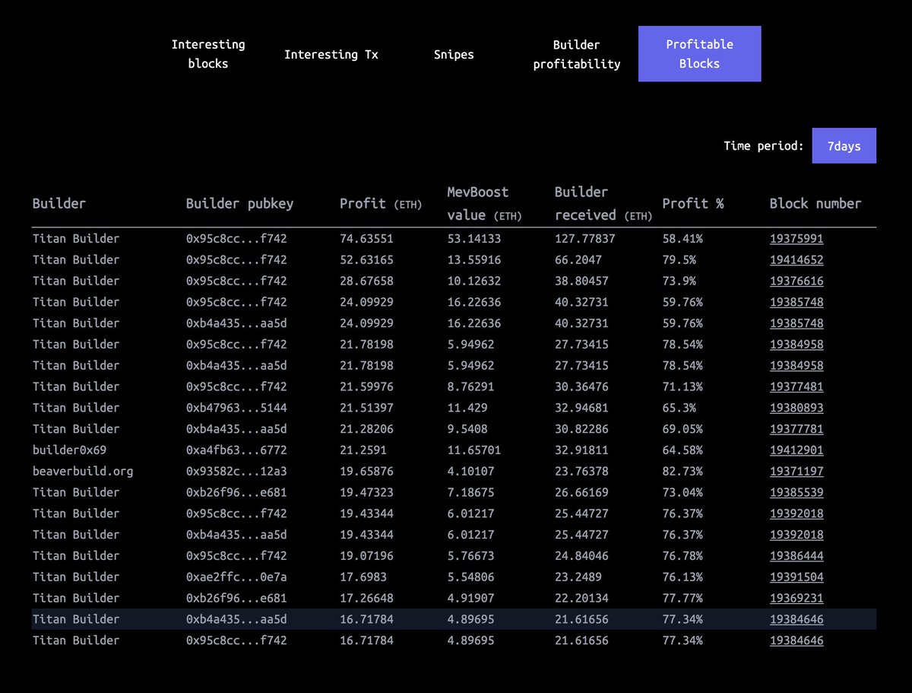Click pubkey 0xb26f96...e681 in block 19385539 row

tap(236, 492)
